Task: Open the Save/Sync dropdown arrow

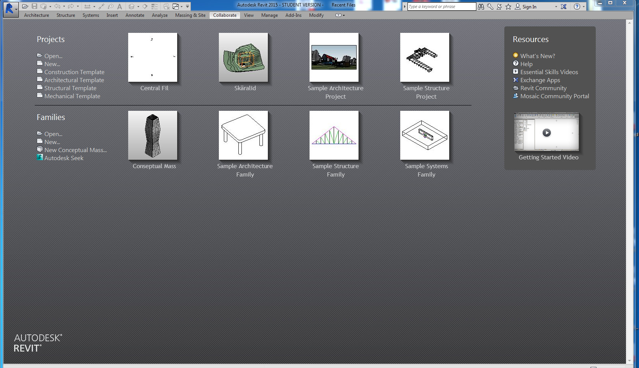Action: coord(50,6)
